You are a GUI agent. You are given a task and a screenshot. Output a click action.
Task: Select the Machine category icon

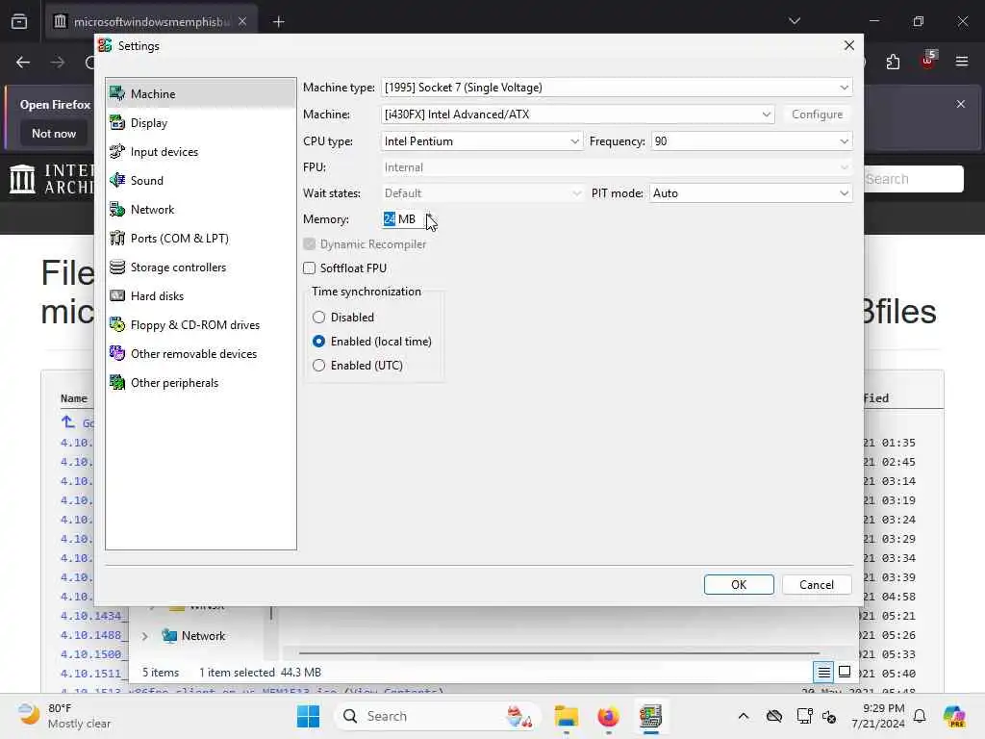[116, 93]
